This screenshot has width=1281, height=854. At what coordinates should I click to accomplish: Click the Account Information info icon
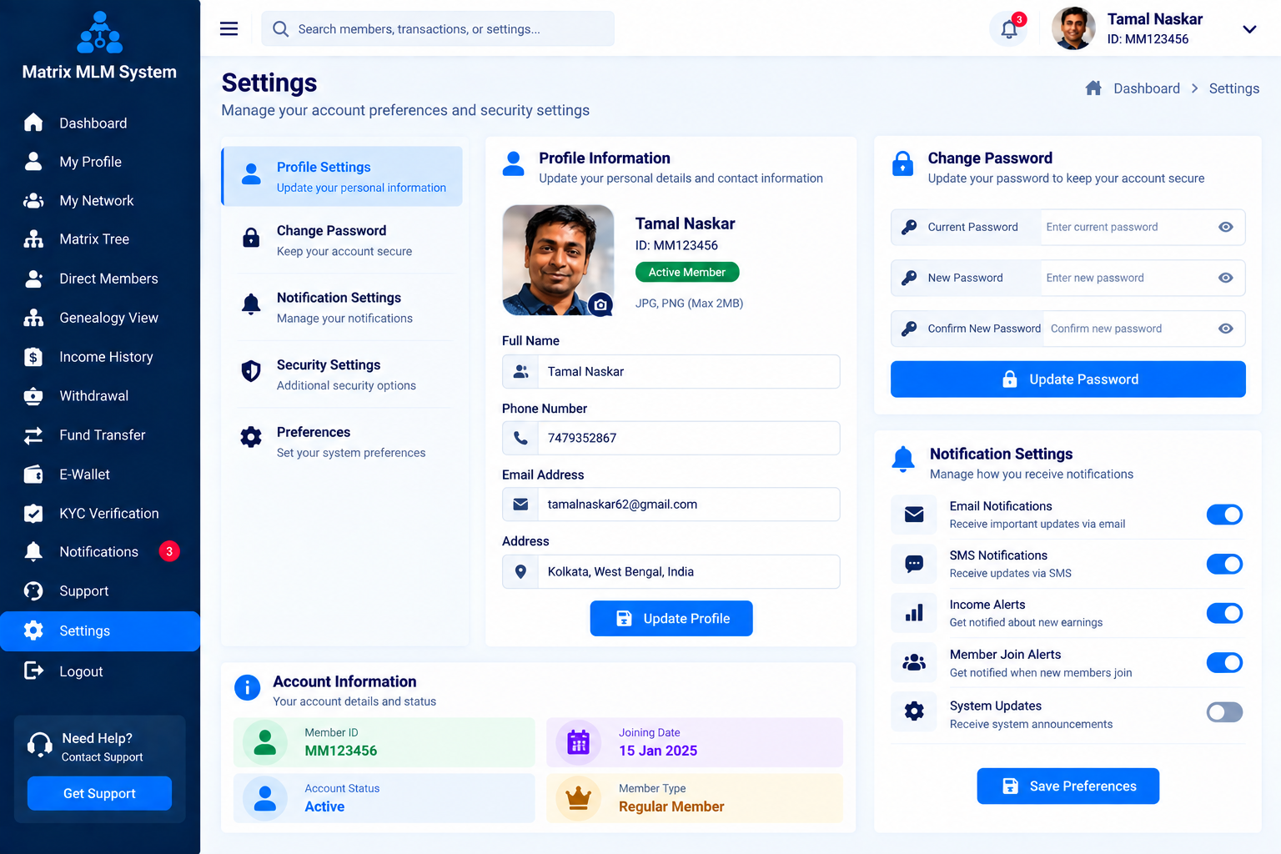click(x=247, y=687)
